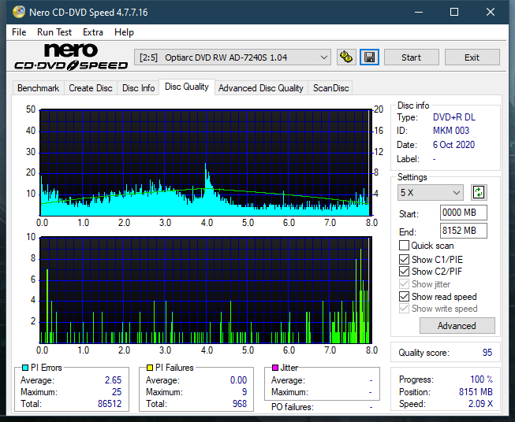The width and height of the screenshot is (515, 422).
Task: Click PI Errors total 86512
Action: click(110, 404)
